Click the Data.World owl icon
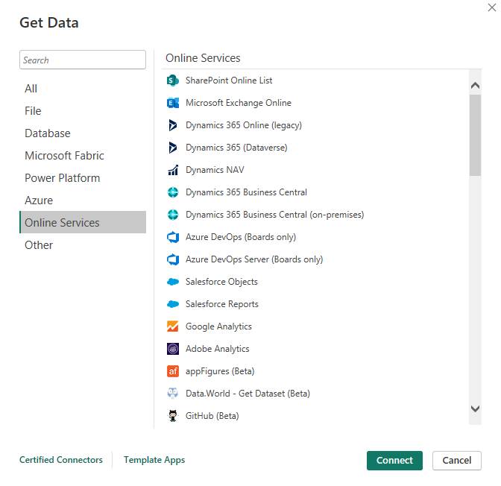501x486 pixels. point(173,394)
